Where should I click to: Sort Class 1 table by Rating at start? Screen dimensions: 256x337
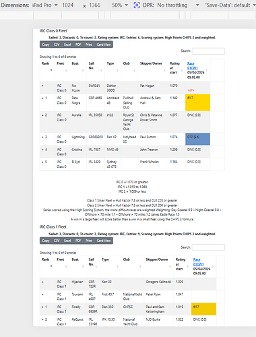[x=182, y=266]
